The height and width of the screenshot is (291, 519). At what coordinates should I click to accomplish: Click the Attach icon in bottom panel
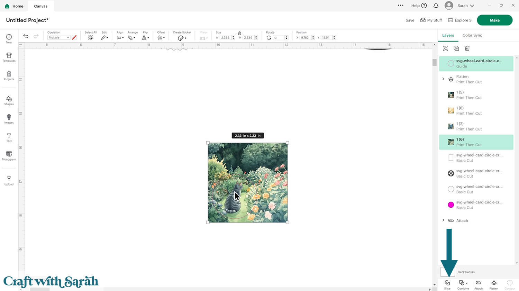point(478,283)
